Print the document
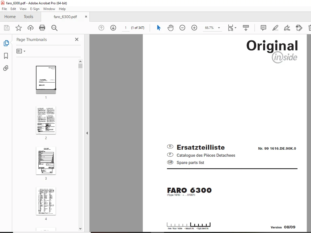 click(42, 28)
